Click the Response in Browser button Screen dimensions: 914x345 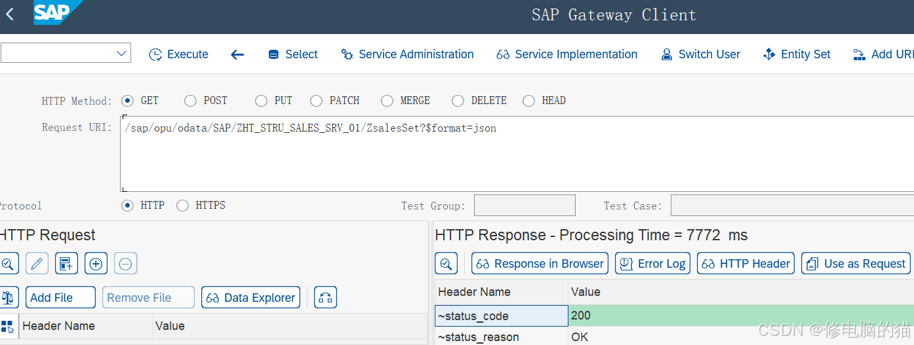540,264
